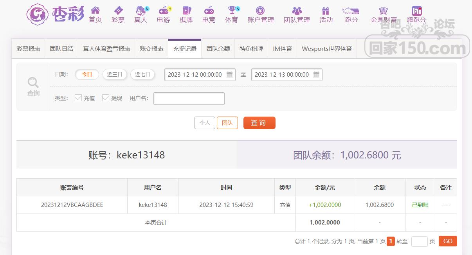Select the 个人 personal filter button
Screen dimensions: 472x255
tap(205, 123)
